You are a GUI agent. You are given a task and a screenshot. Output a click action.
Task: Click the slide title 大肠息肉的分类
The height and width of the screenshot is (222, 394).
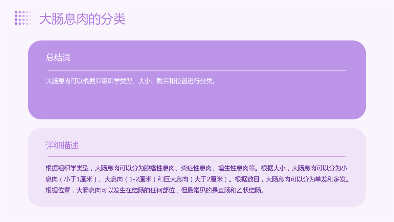coord(82,19)
